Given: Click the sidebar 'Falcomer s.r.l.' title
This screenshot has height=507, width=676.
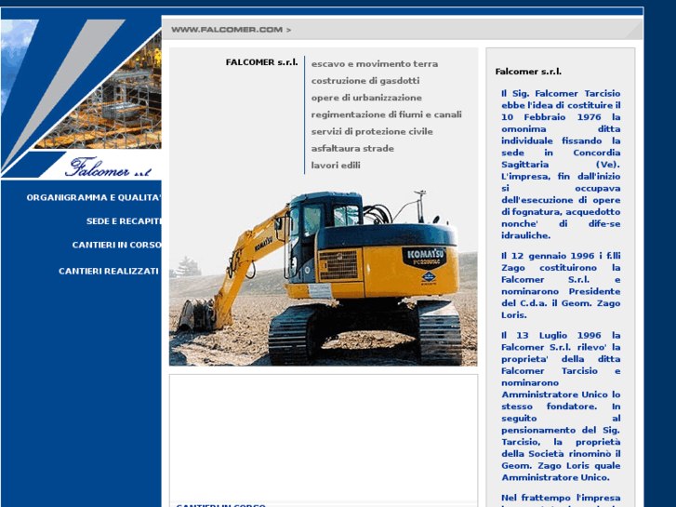Looking at the screenshot, I should [x=528, y=72].
